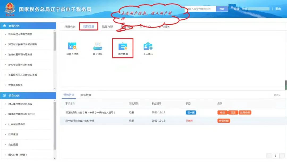Switch to the 常用功能 tab
Image resolution: width=287 pixels, height=162 pixels.
(70, 27)
